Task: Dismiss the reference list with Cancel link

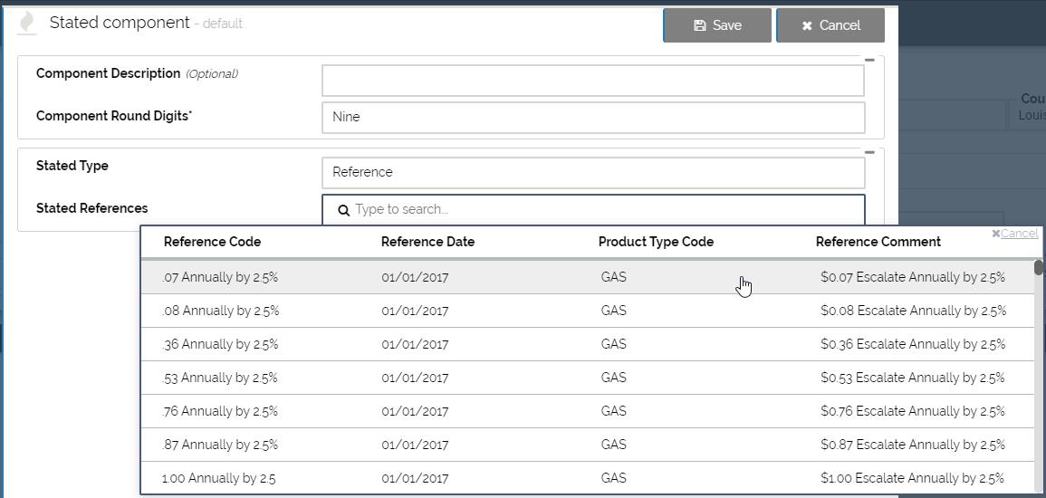Action: click(x=1015, y=234)
